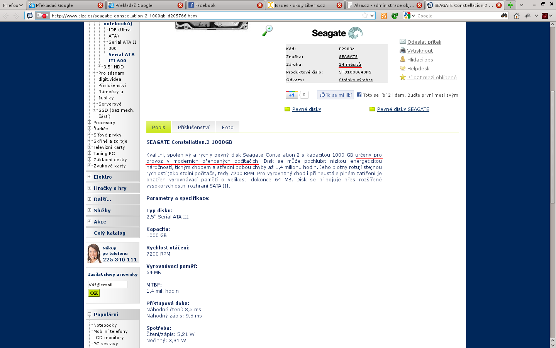
Task: Switch to the Issues - ukoly.Liberix.cz tab
Action: tap(305, 5)
